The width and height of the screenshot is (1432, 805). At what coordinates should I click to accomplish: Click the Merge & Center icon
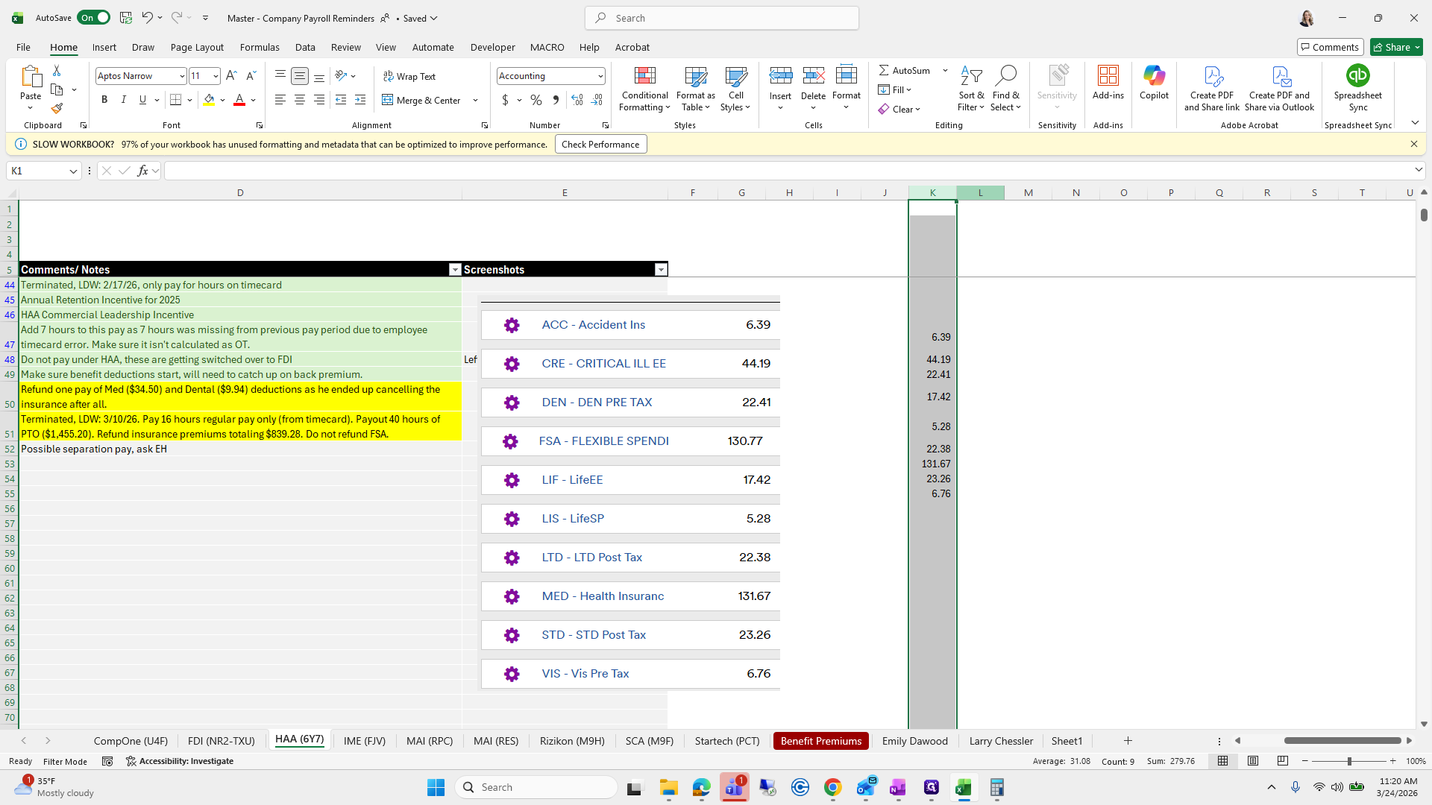[388, 100]
